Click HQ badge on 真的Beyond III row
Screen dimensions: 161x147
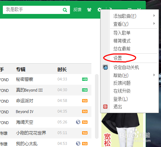(x=85, y=90)
